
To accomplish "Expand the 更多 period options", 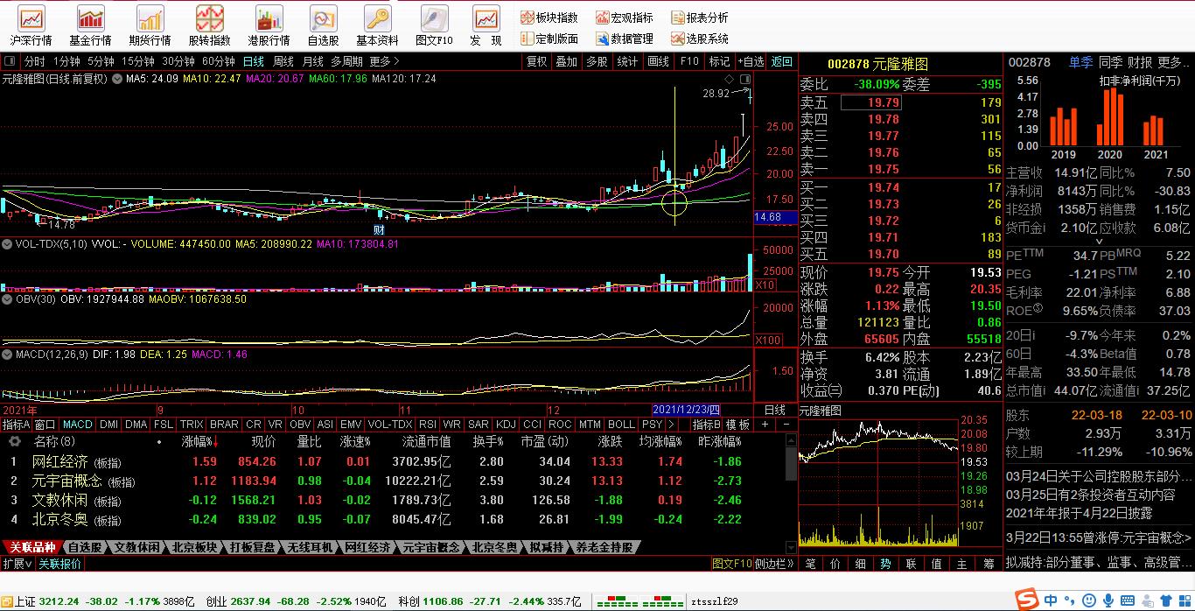I will pyautogui.click(x=384, y=61).
